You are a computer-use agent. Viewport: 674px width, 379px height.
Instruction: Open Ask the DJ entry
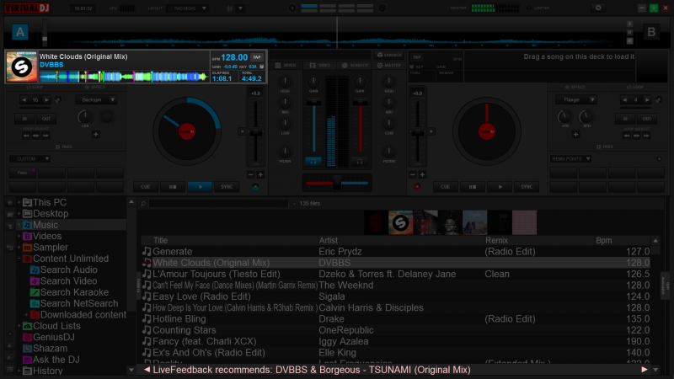coord(56,360)
